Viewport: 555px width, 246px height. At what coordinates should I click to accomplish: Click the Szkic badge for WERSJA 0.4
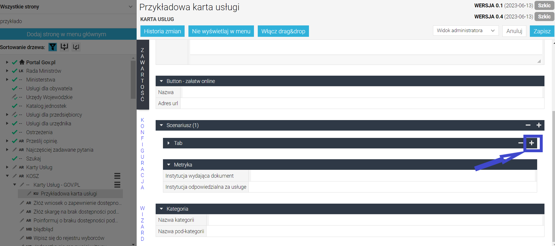coord(544,17)
